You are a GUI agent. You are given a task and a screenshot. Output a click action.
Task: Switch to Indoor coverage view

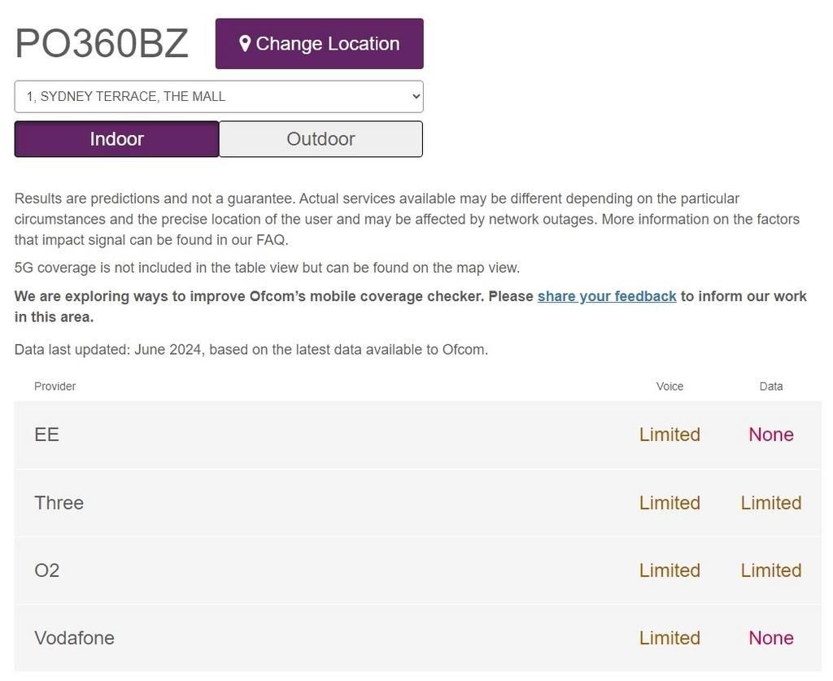point(116,139)
